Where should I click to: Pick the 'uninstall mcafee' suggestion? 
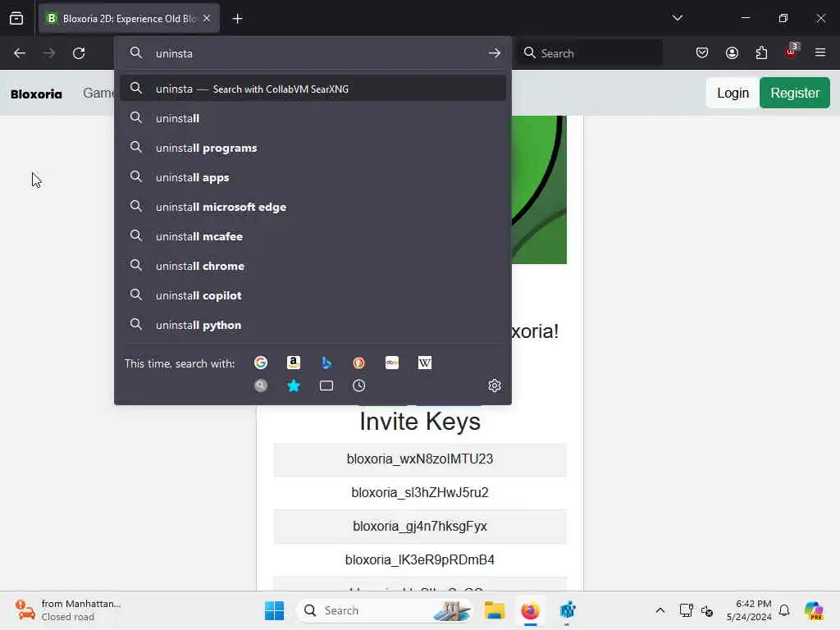click(x=313, y=236)
